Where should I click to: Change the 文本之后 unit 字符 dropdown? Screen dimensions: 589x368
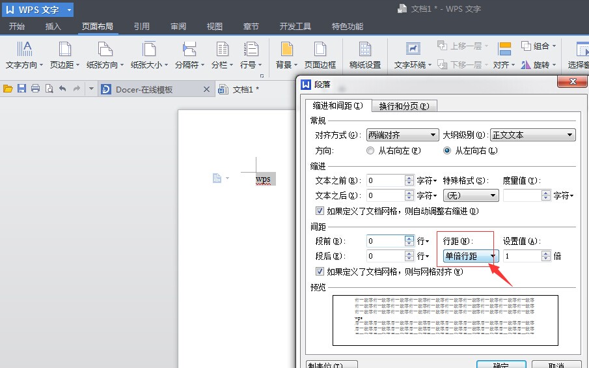[427, 196]
